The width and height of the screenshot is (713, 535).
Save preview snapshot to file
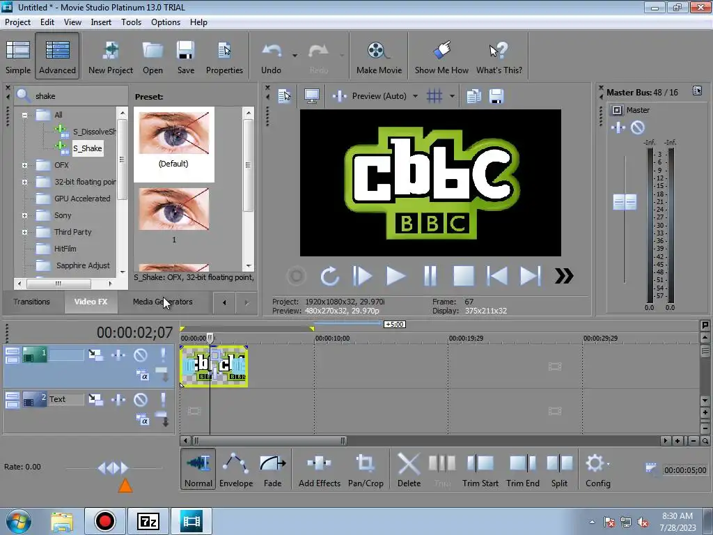[x=496, y=96]
